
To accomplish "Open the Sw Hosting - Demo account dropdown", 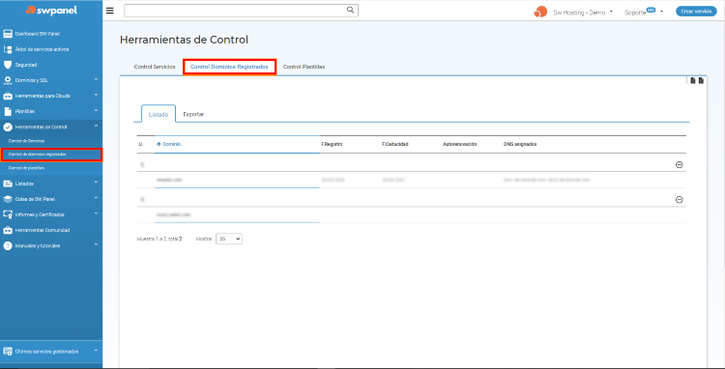I will coord(583,13).
